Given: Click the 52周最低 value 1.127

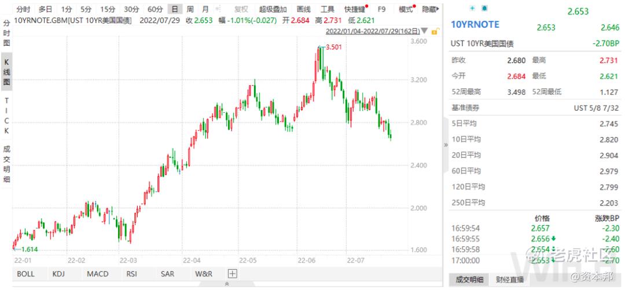Looking at the screenshot, I should click(x=610, y=91).
